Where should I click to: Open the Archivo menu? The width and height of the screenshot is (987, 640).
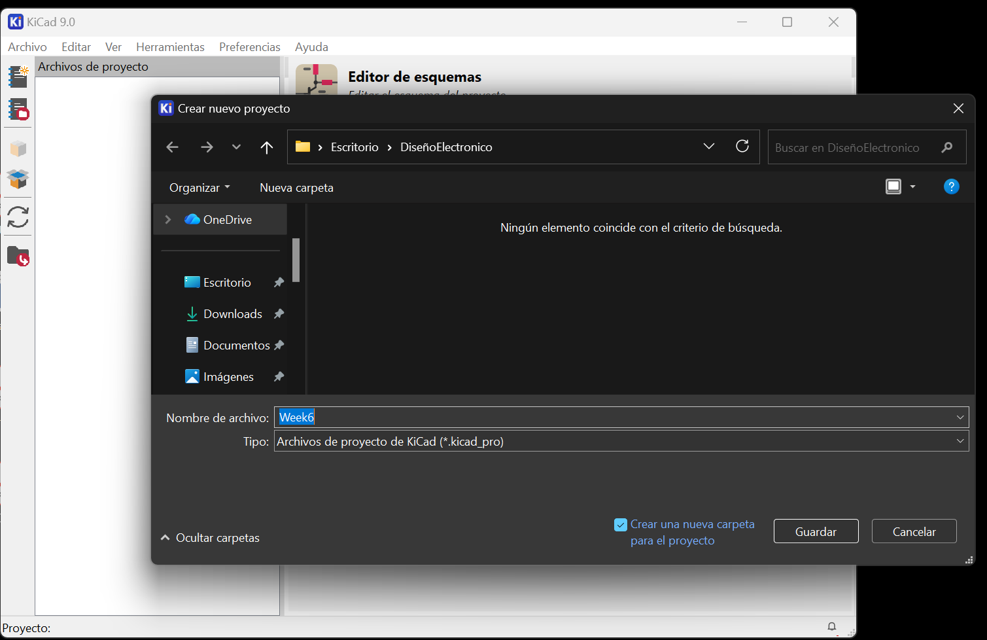(x=27, y=47)
